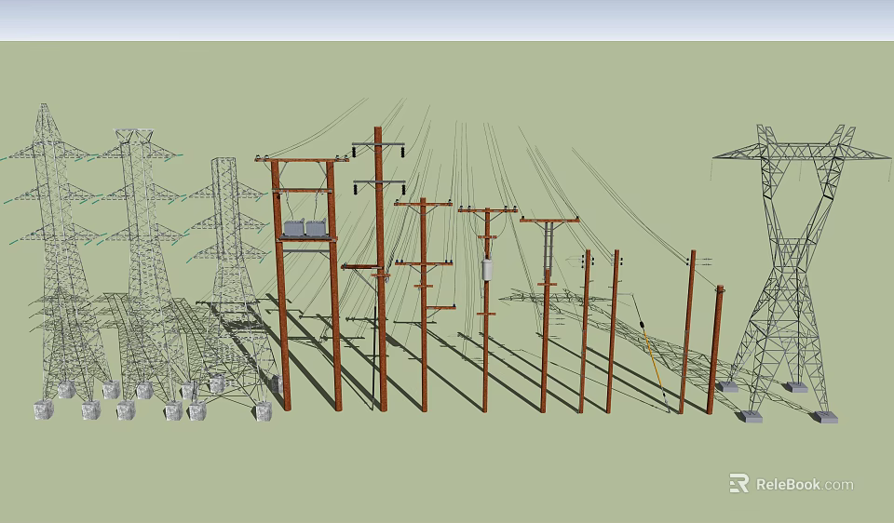Click the yellow guy-wire guard marker
894x523 pixels.
[654, 360]
